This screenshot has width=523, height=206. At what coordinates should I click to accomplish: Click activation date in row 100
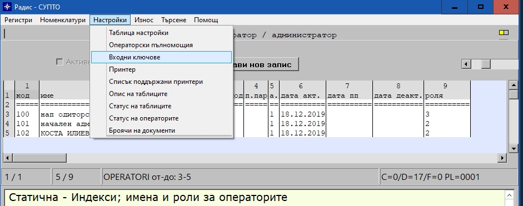pos(302,114)
